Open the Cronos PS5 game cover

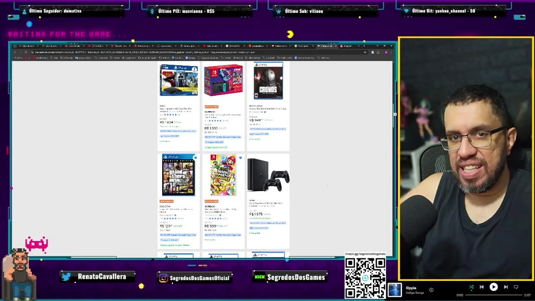(268, 81)
